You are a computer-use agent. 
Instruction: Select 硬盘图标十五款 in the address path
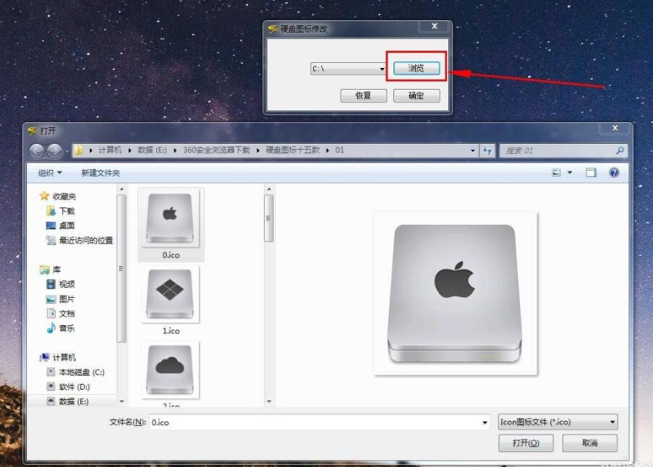293,150
